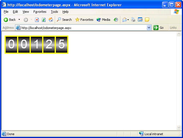Screen dimensions: 183x138
Task: Click the odometer digit 2
Action: [49, 45]
